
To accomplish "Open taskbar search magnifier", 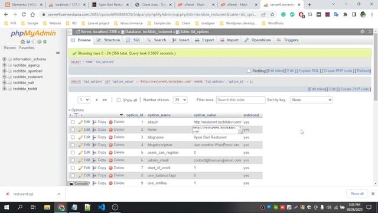I will (20, 207).
